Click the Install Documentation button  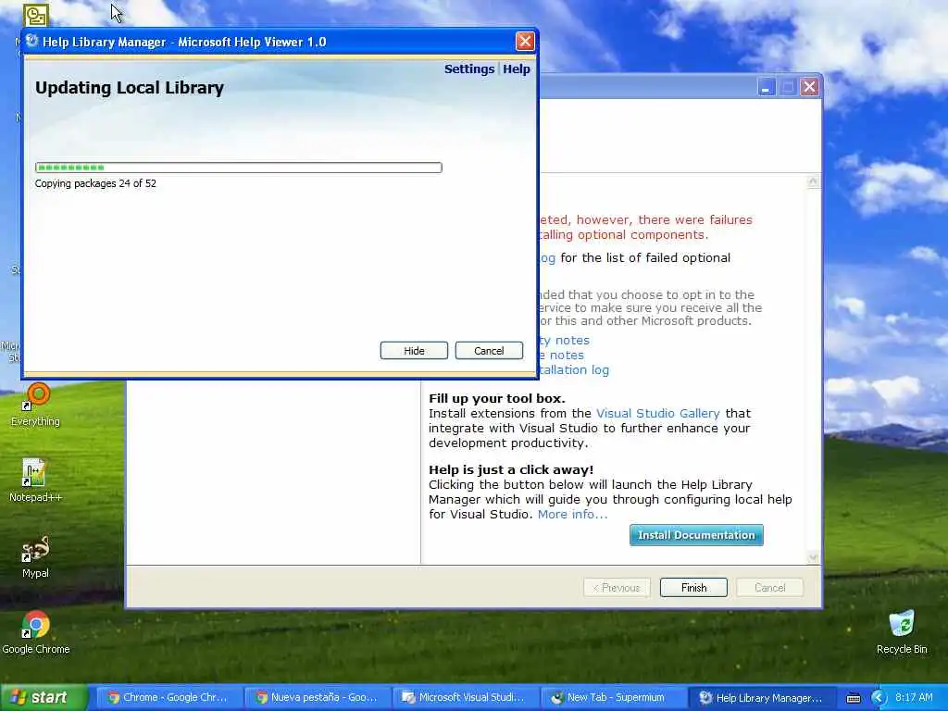click(696, 535)
